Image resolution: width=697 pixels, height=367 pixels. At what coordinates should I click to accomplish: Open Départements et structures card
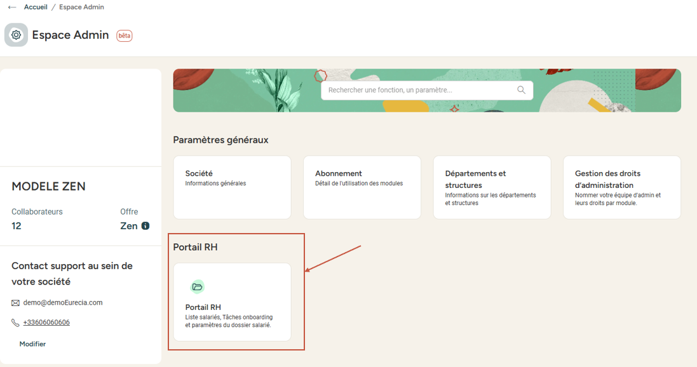(492, 187)
